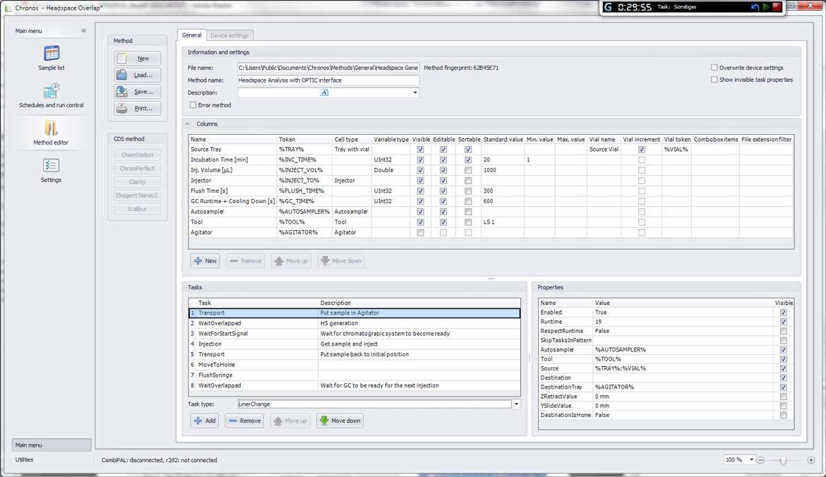Toggle Visible checkbox for Source Tray row
The height and width of the screenshot is (477, 826).
coord(420,150)
